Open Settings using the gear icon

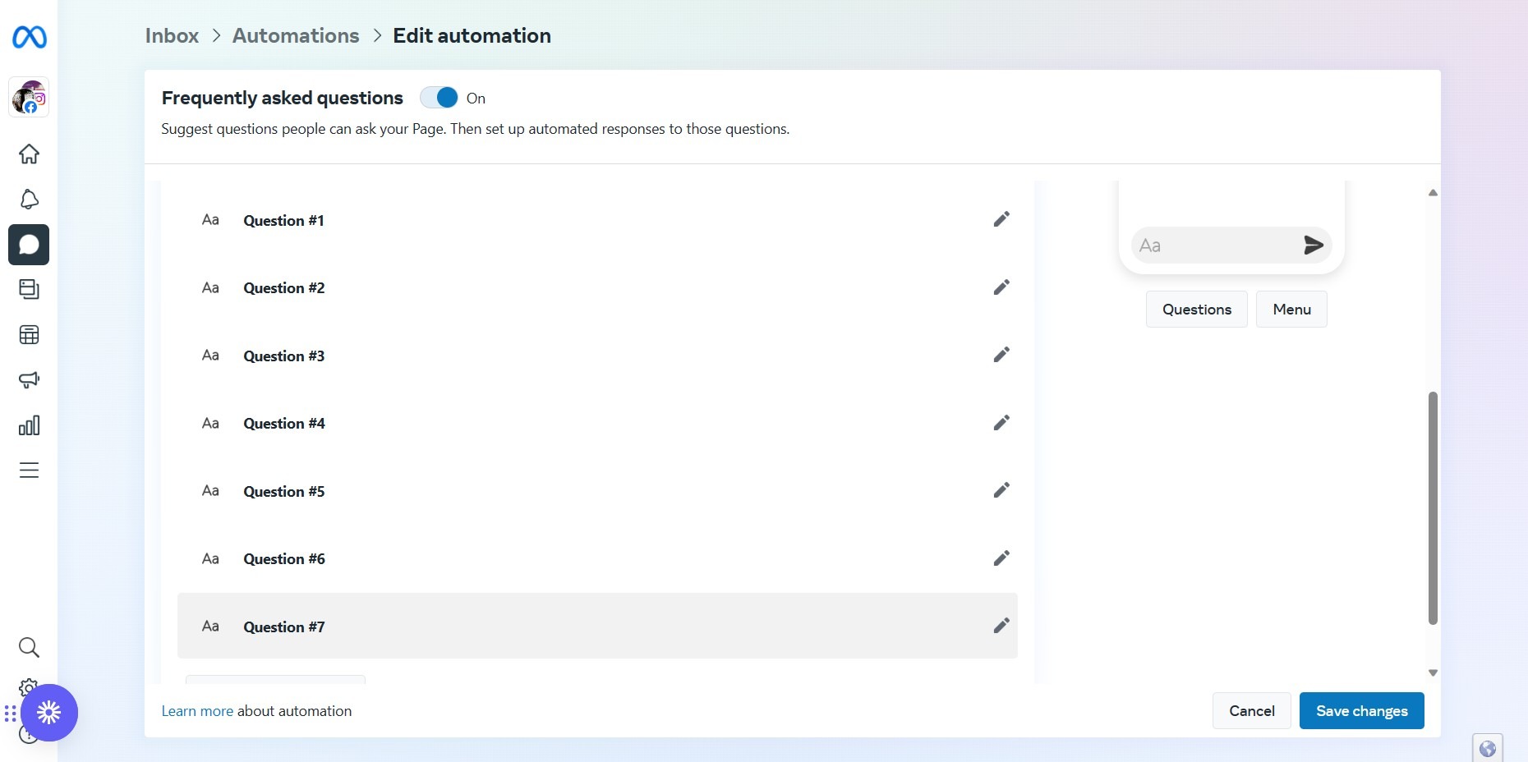click(x=29, y=688)
